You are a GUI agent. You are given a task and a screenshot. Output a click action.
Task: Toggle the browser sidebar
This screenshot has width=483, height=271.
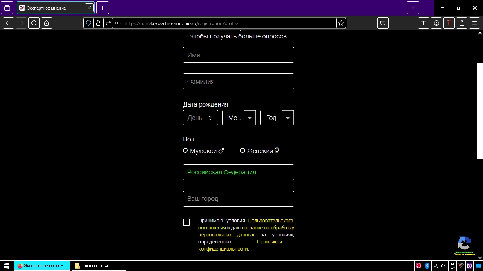(424, 23)
